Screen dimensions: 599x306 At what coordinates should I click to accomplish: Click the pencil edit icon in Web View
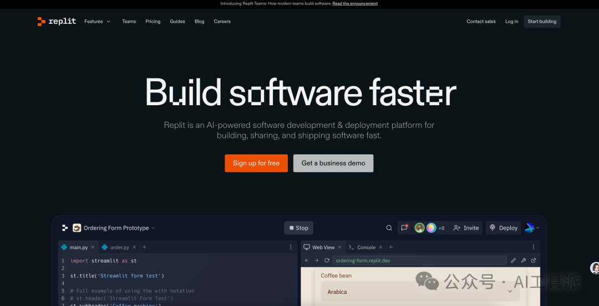coord(513,261)
